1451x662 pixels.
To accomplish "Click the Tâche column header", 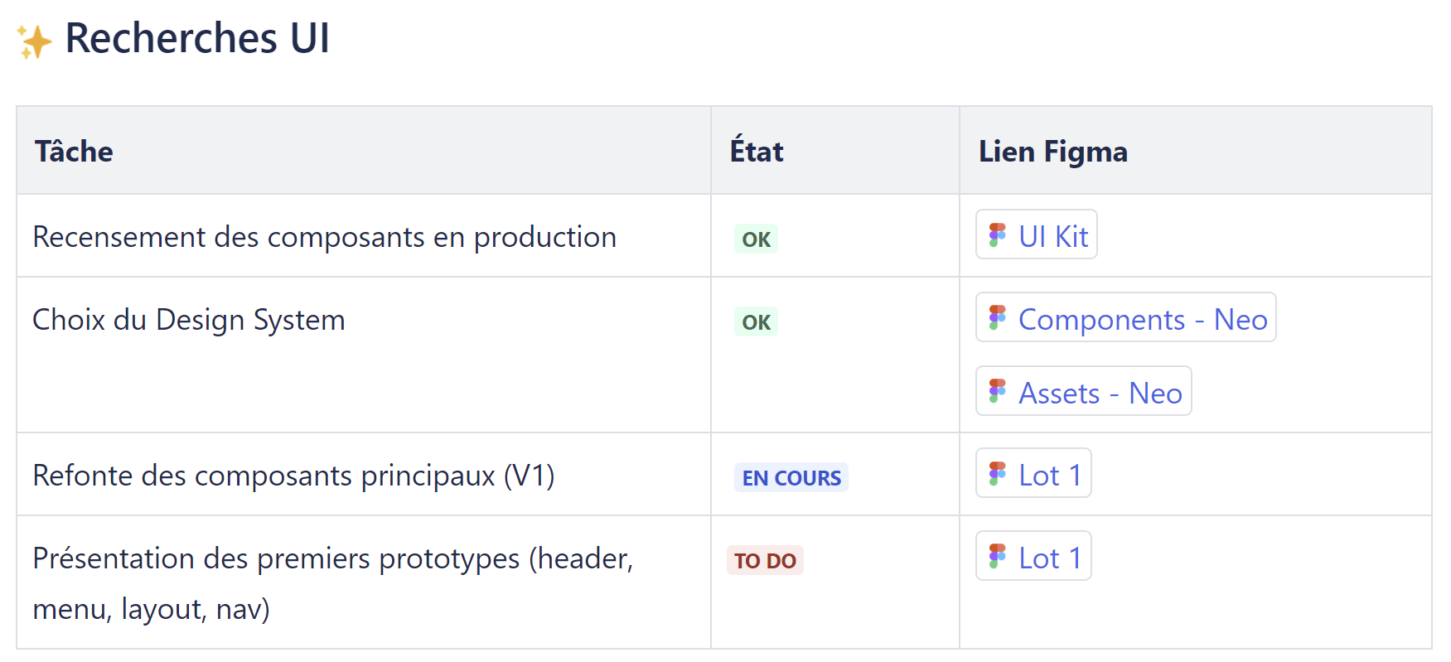I will pyautogui.click(x=74, y=152).
